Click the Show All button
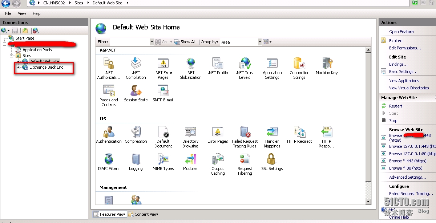The image size is (436, 223). coord(185,42)
